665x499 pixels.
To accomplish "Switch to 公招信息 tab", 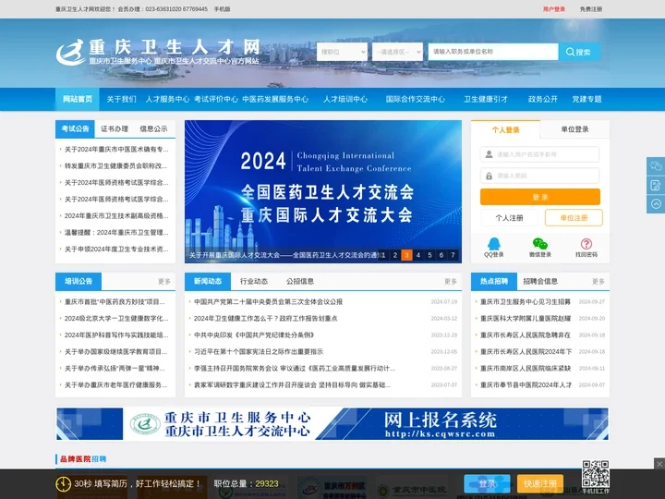I will coord(300,281).
